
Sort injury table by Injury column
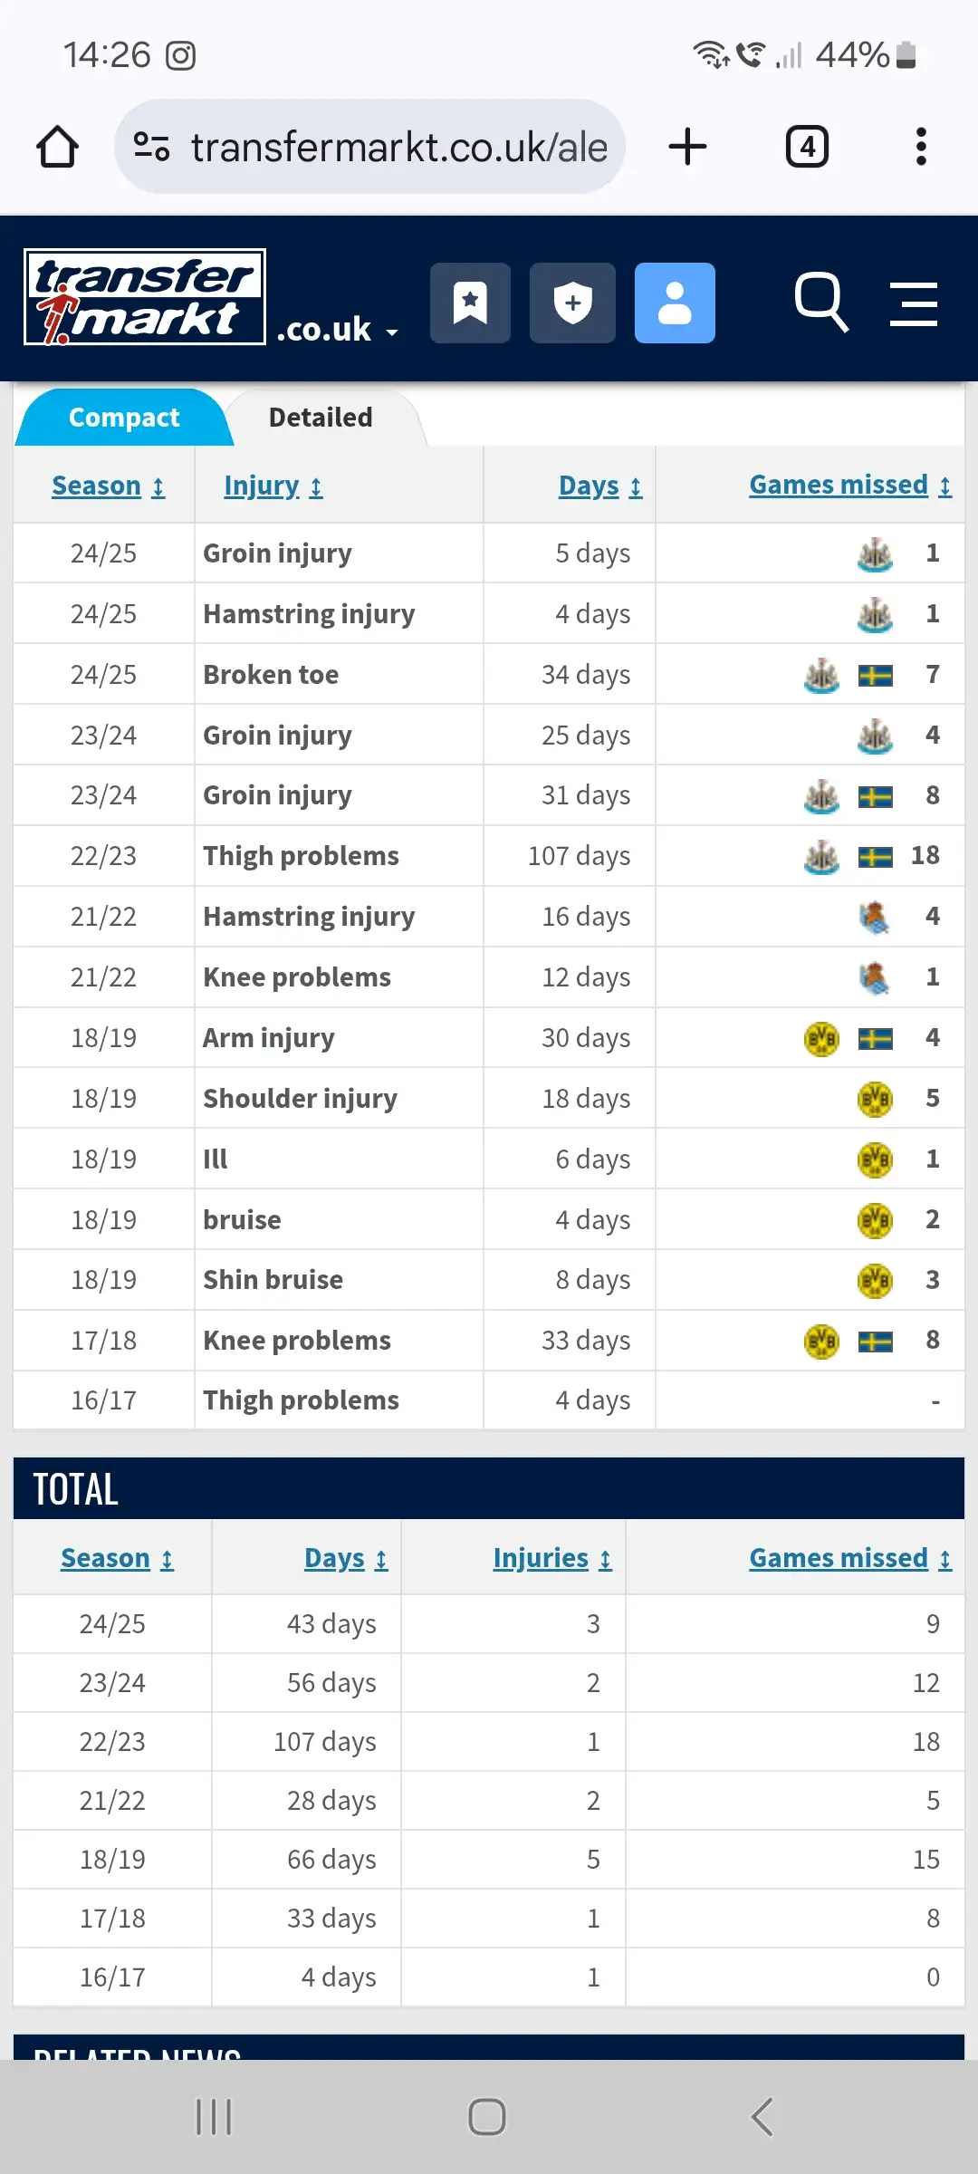[273, 486]
